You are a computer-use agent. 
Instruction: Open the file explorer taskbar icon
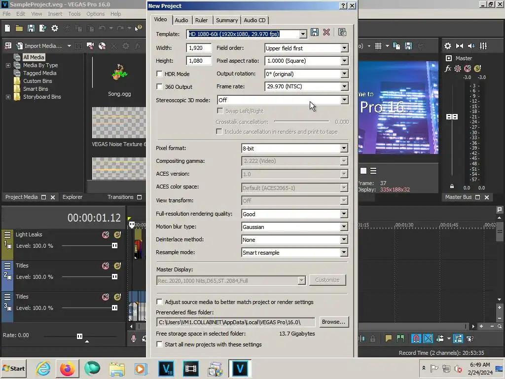click(116, 369)
